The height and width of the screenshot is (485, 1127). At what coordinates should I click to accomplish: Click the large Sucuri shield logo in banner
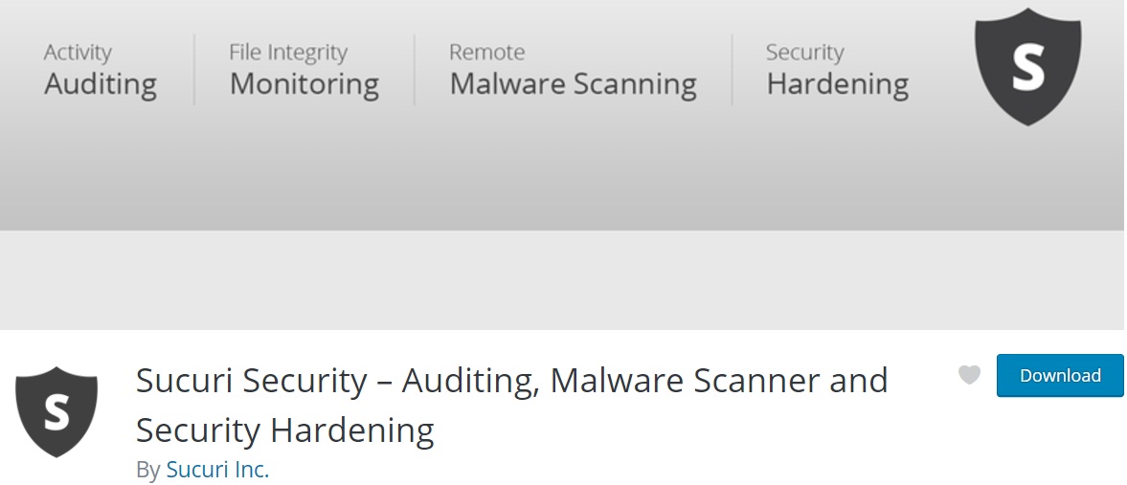(x=1027, y=67)
